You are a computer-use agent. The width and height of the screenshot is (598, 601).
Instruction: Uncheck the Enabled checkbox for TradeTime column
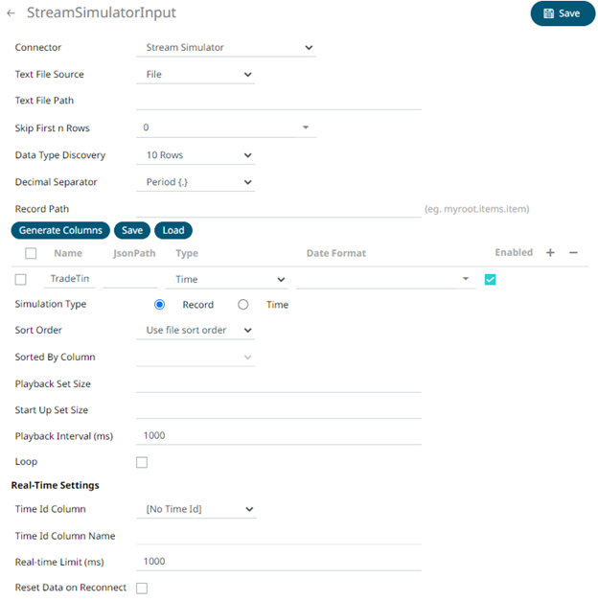490,279
